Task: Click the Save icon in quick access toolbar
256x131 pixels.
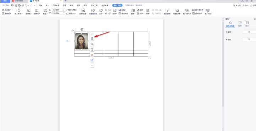Action: click(12, 5)
